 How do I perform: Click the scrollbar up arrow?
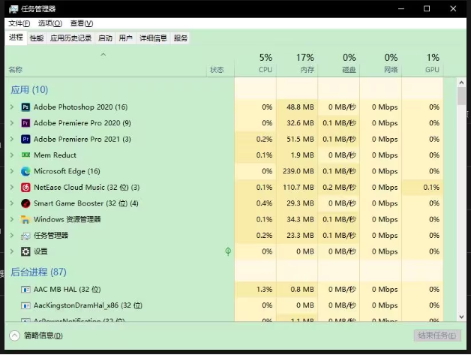pos(461,83)
